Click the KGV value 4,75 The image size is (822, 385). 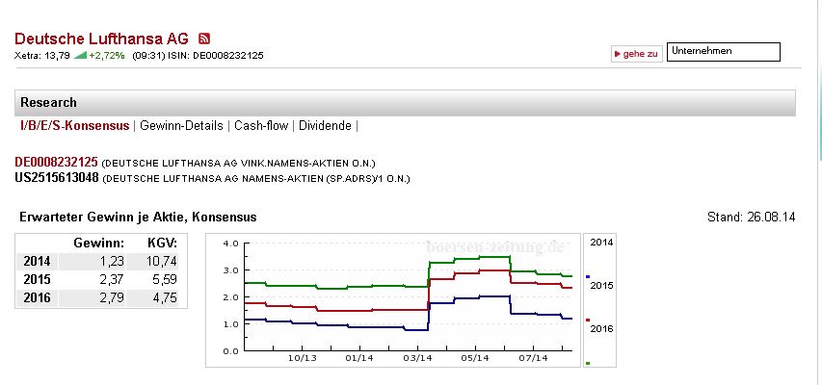(164, 297)
